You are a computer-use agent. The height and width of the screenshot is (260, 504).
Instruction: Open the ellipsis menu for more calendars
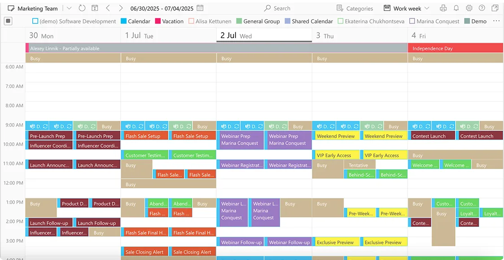[x=496, y=21]
